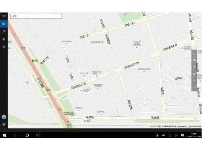Expand the more options ellipsis at bottom right

click(198, 130)
